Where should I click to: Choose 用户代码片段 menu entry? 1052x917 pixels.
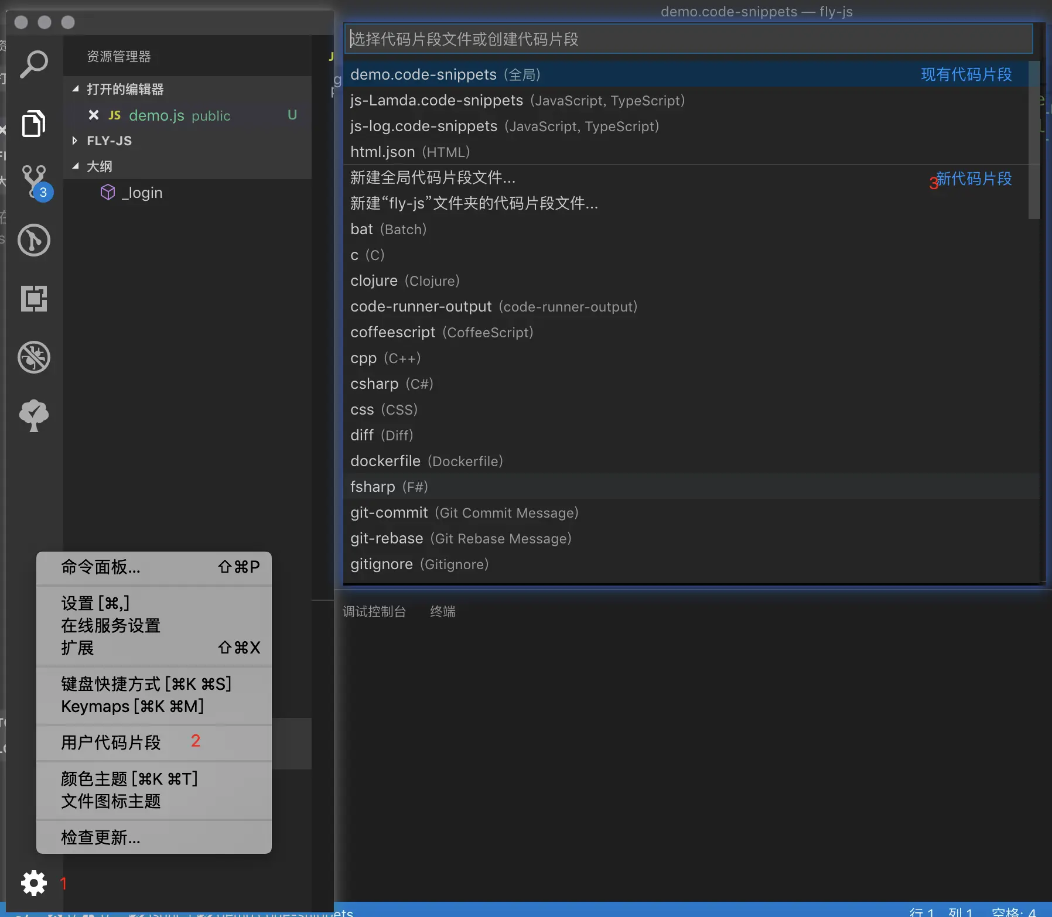(x=154, y=743)
